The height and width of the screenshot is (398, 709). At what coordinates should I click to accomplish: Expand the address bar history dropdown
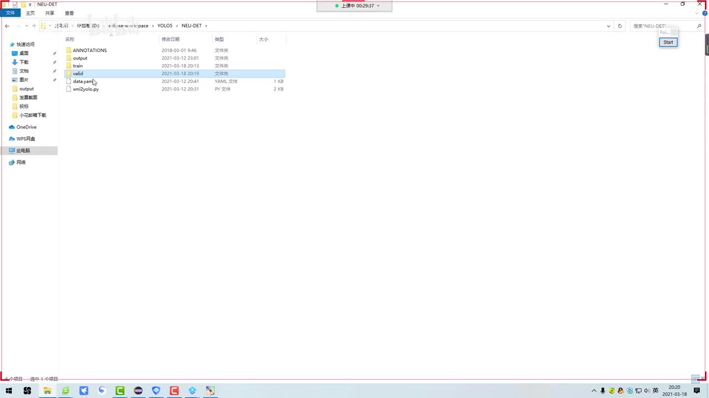[609, 26]
